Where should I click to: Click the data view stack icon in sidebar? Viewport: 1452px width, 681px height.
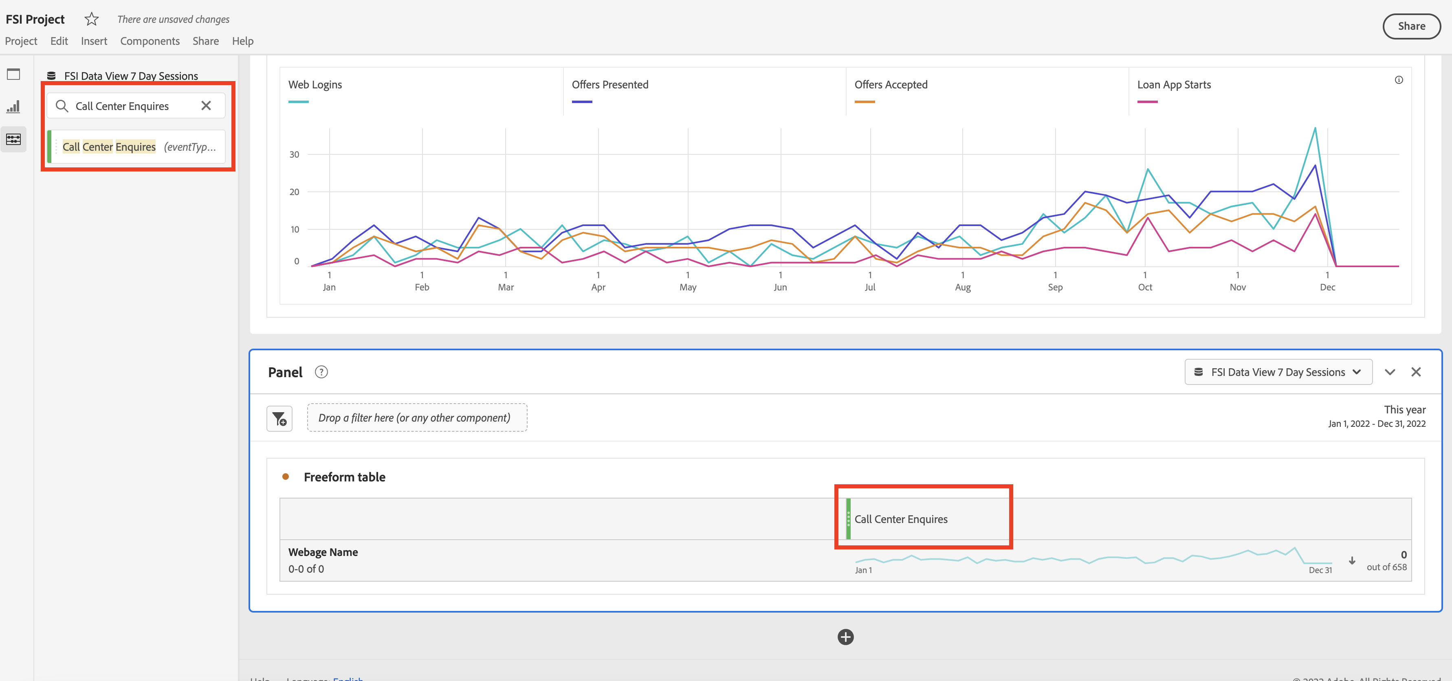(x=51, y=75)
